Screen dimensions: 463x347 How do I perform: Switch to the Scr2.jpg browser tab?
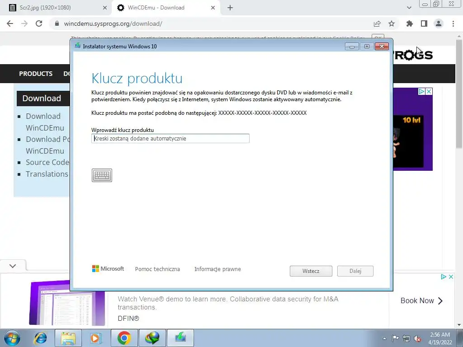pyautogui.click(x=56, y=8)
